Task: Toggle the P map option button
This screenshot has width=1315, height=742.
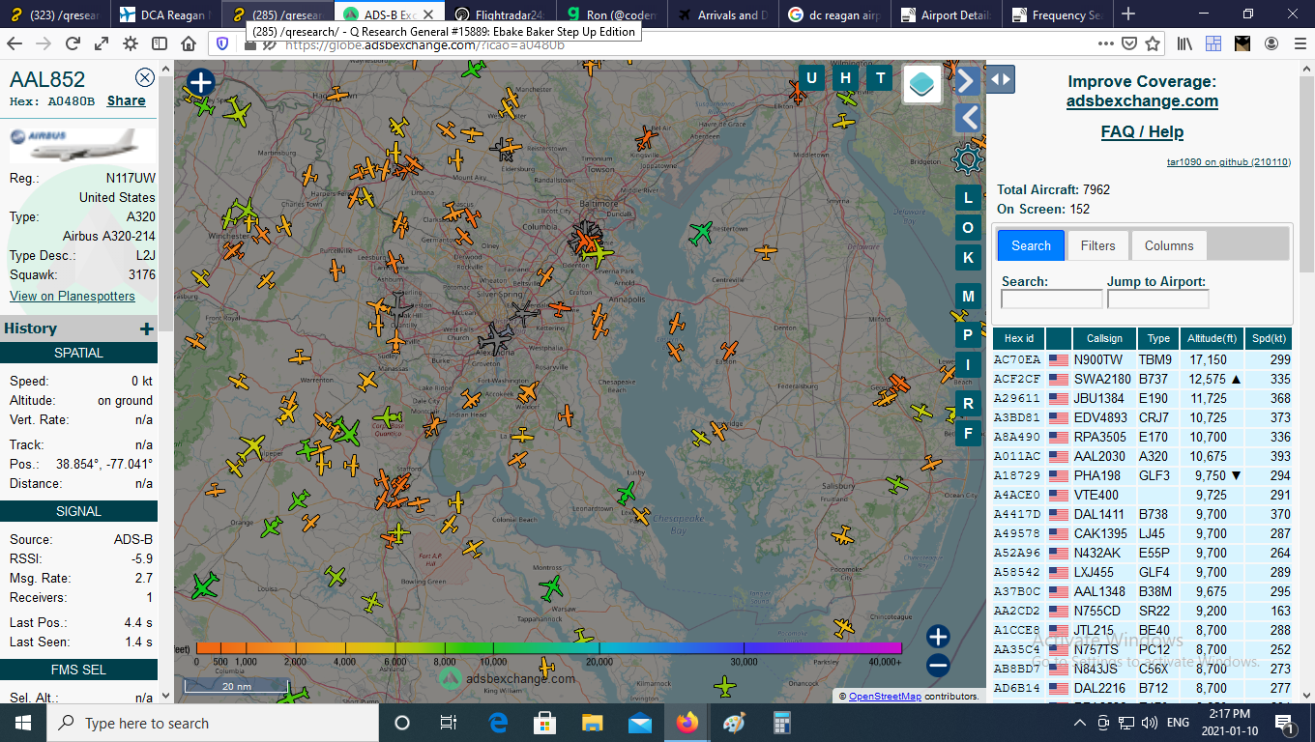Action: tap(968, 334)
